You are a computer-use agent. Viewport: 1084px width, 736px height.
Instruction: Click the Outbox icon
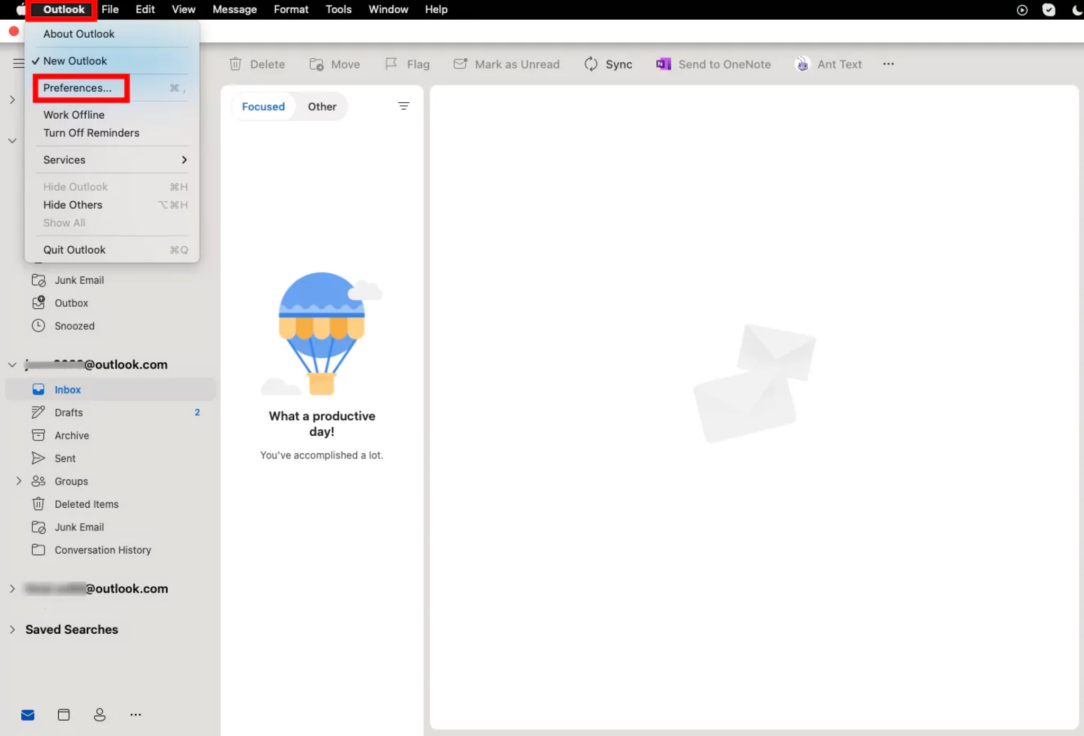pyautogui.click(x=38, y=302)
